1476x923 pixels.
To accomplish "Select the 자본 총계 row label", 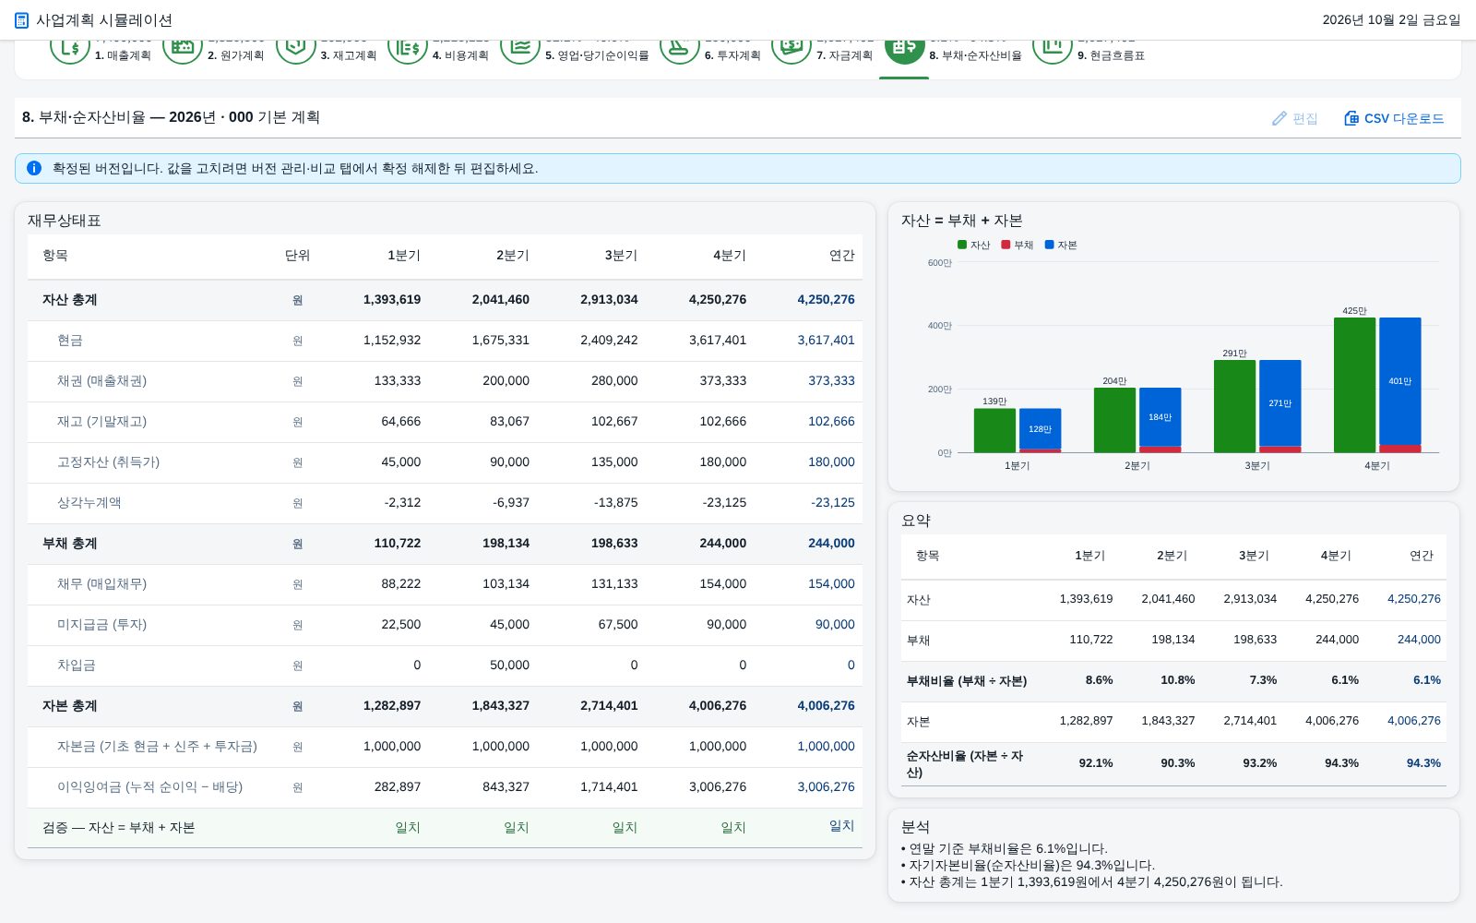I will tap(69, 706).
